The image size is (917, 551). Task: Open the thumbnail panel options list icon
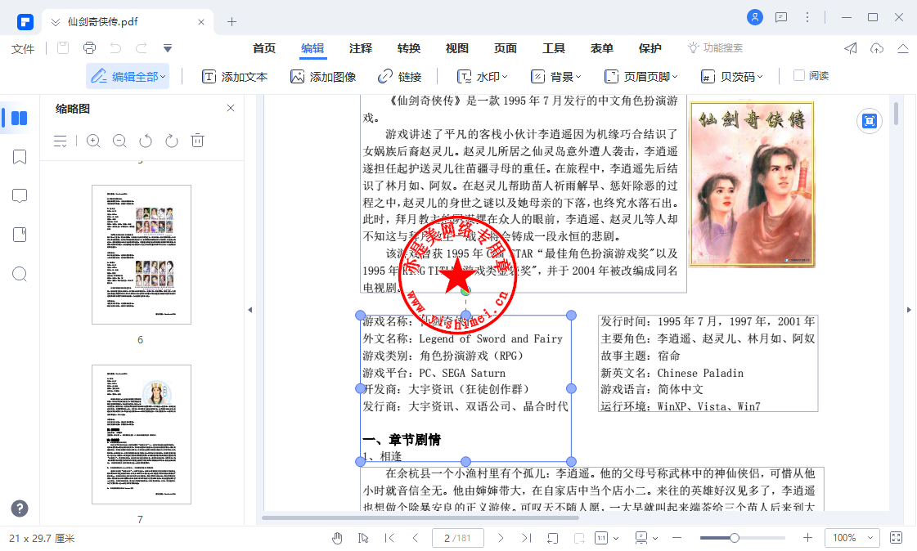(61, 141)
